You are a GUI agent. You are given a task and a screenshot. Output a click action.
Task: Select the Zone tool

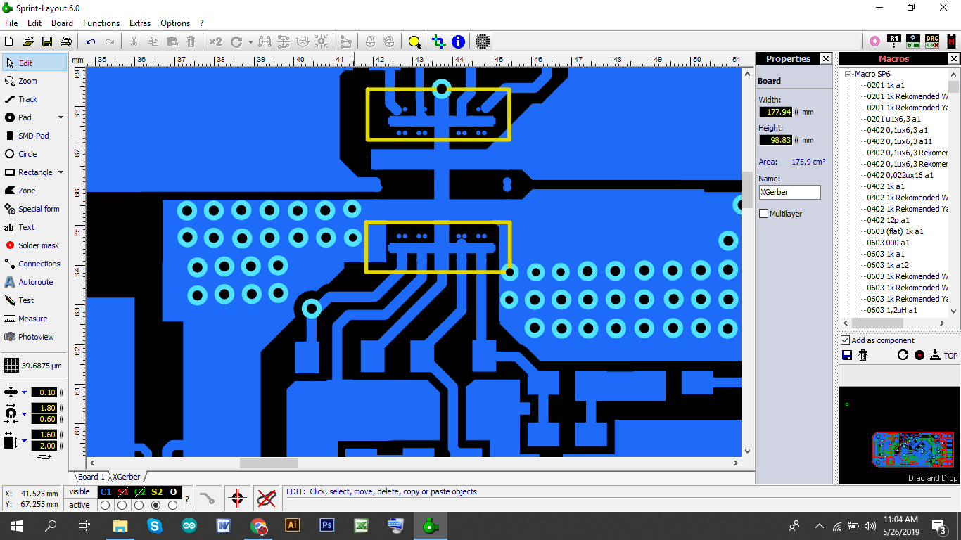coord(34,191)
